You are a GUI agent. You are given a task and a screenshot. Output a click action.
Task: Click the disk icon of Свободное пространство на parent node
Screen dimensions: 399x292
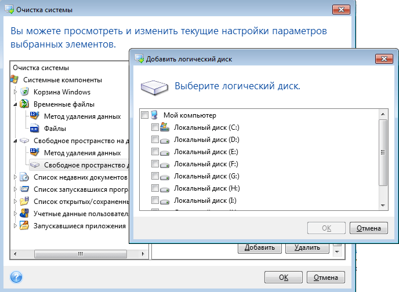click(24, 140)
